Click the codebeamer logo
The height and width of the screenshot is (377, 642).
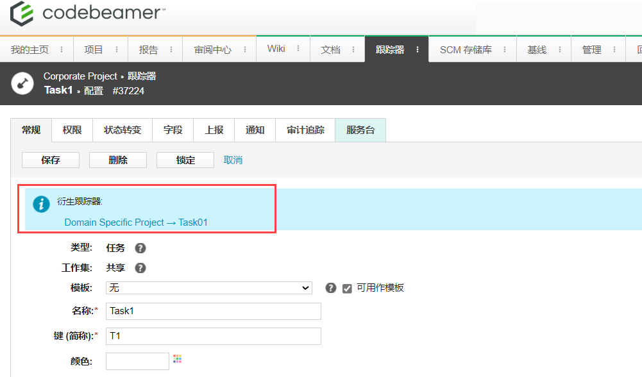[x=88, y=13]
